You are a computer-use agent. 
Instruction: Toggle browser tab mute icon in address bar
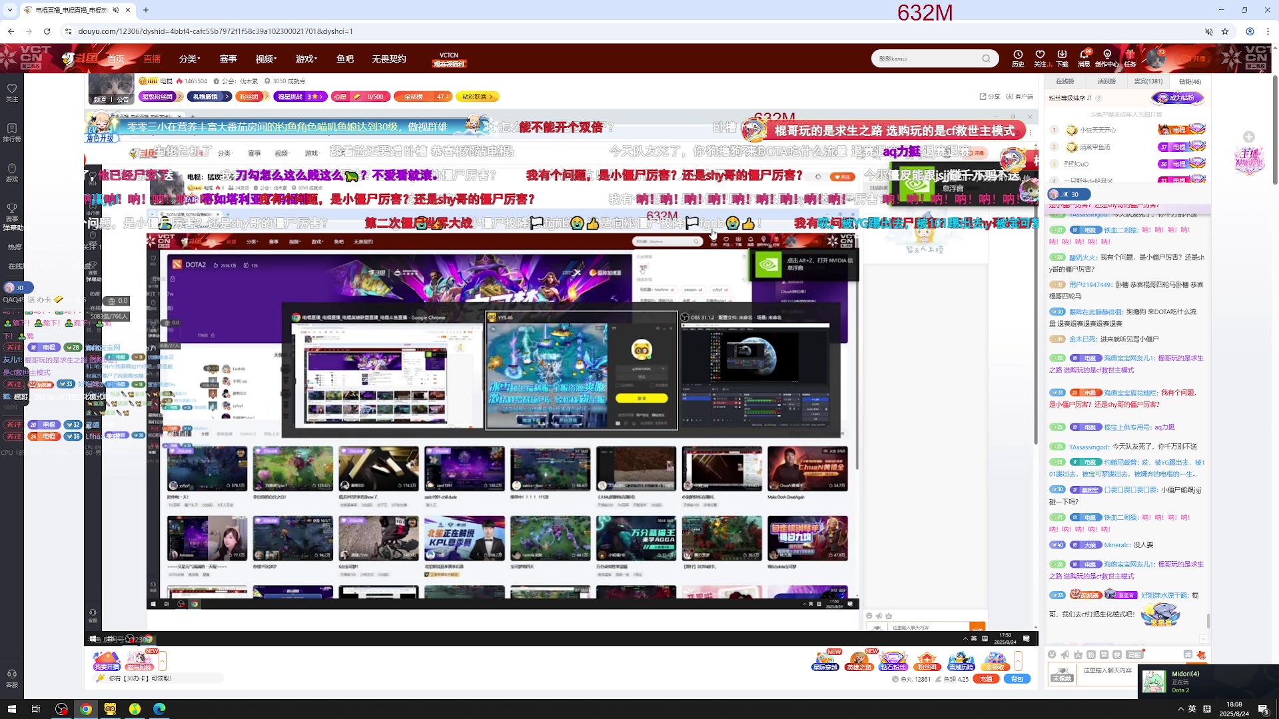point(1208,31)
